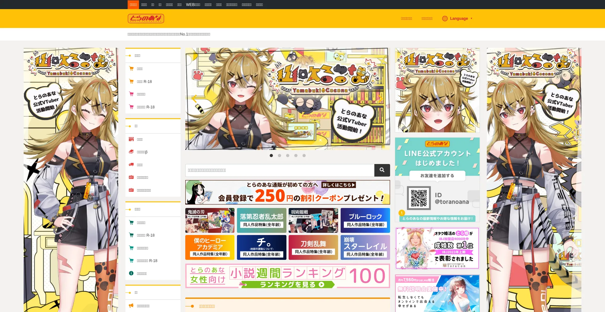Open the 呪術廻戦 feature banner

pyautogui.click(x=313, y=220)
